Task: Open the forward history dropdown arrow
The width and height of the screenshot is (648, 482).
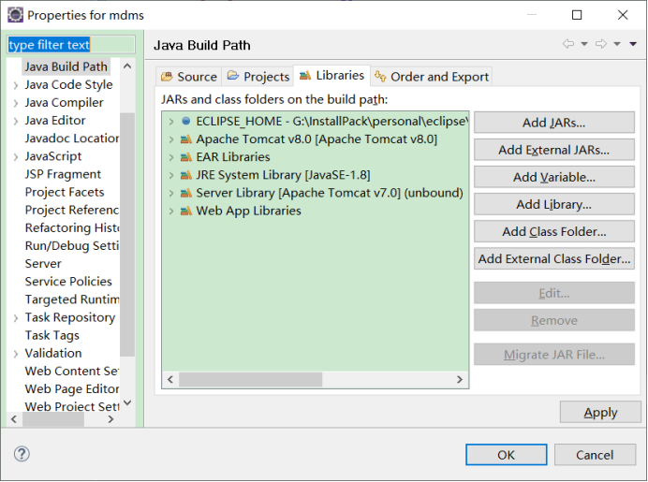Action: tap(617, 44)
